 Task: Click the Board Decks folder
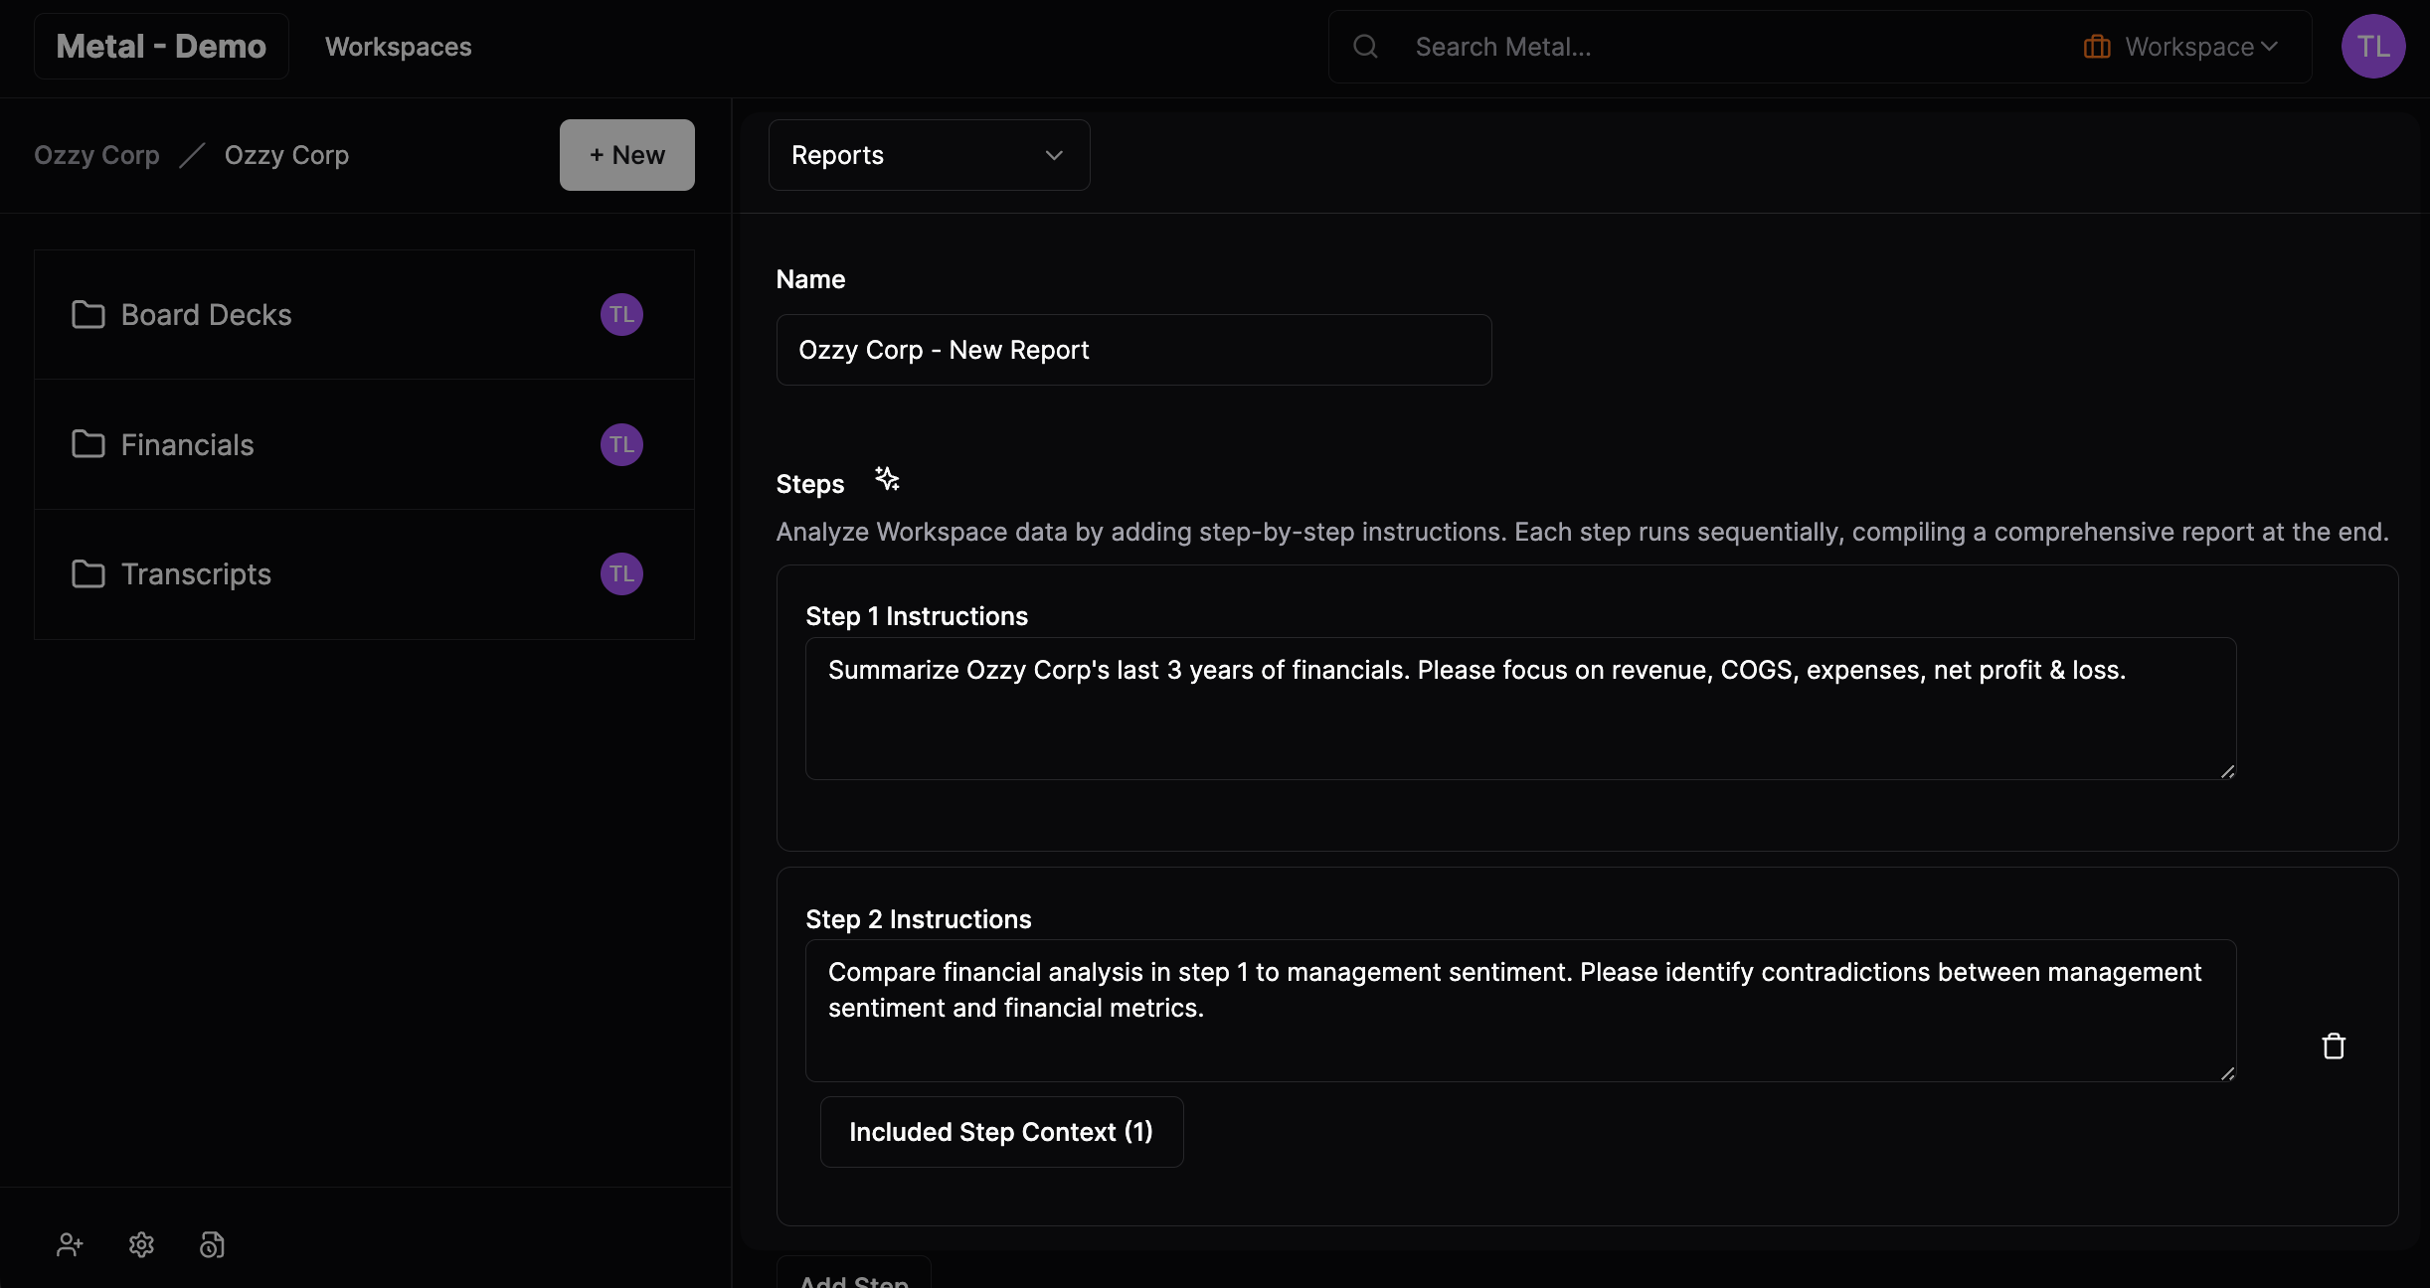point(206,313)
